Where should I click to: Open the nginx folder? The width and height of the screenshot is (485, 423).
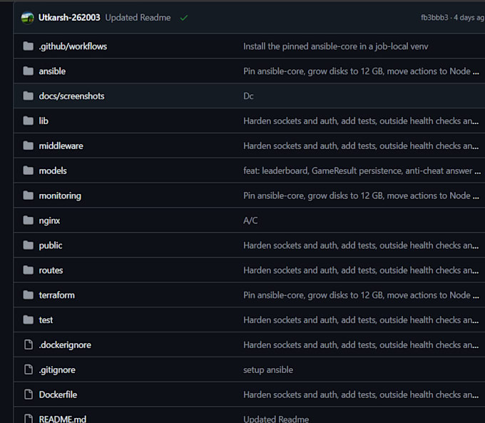point(49,220)
